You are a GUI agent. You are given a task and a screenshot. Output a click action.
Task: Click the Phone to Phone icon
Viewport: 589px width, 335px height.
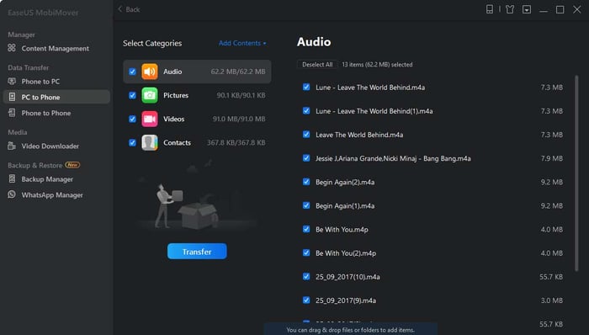point(12,113)
